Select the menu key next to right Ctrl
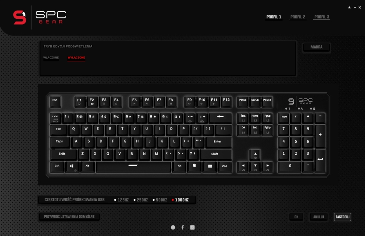Screen dimensions: 365x236 click(210, 167)
